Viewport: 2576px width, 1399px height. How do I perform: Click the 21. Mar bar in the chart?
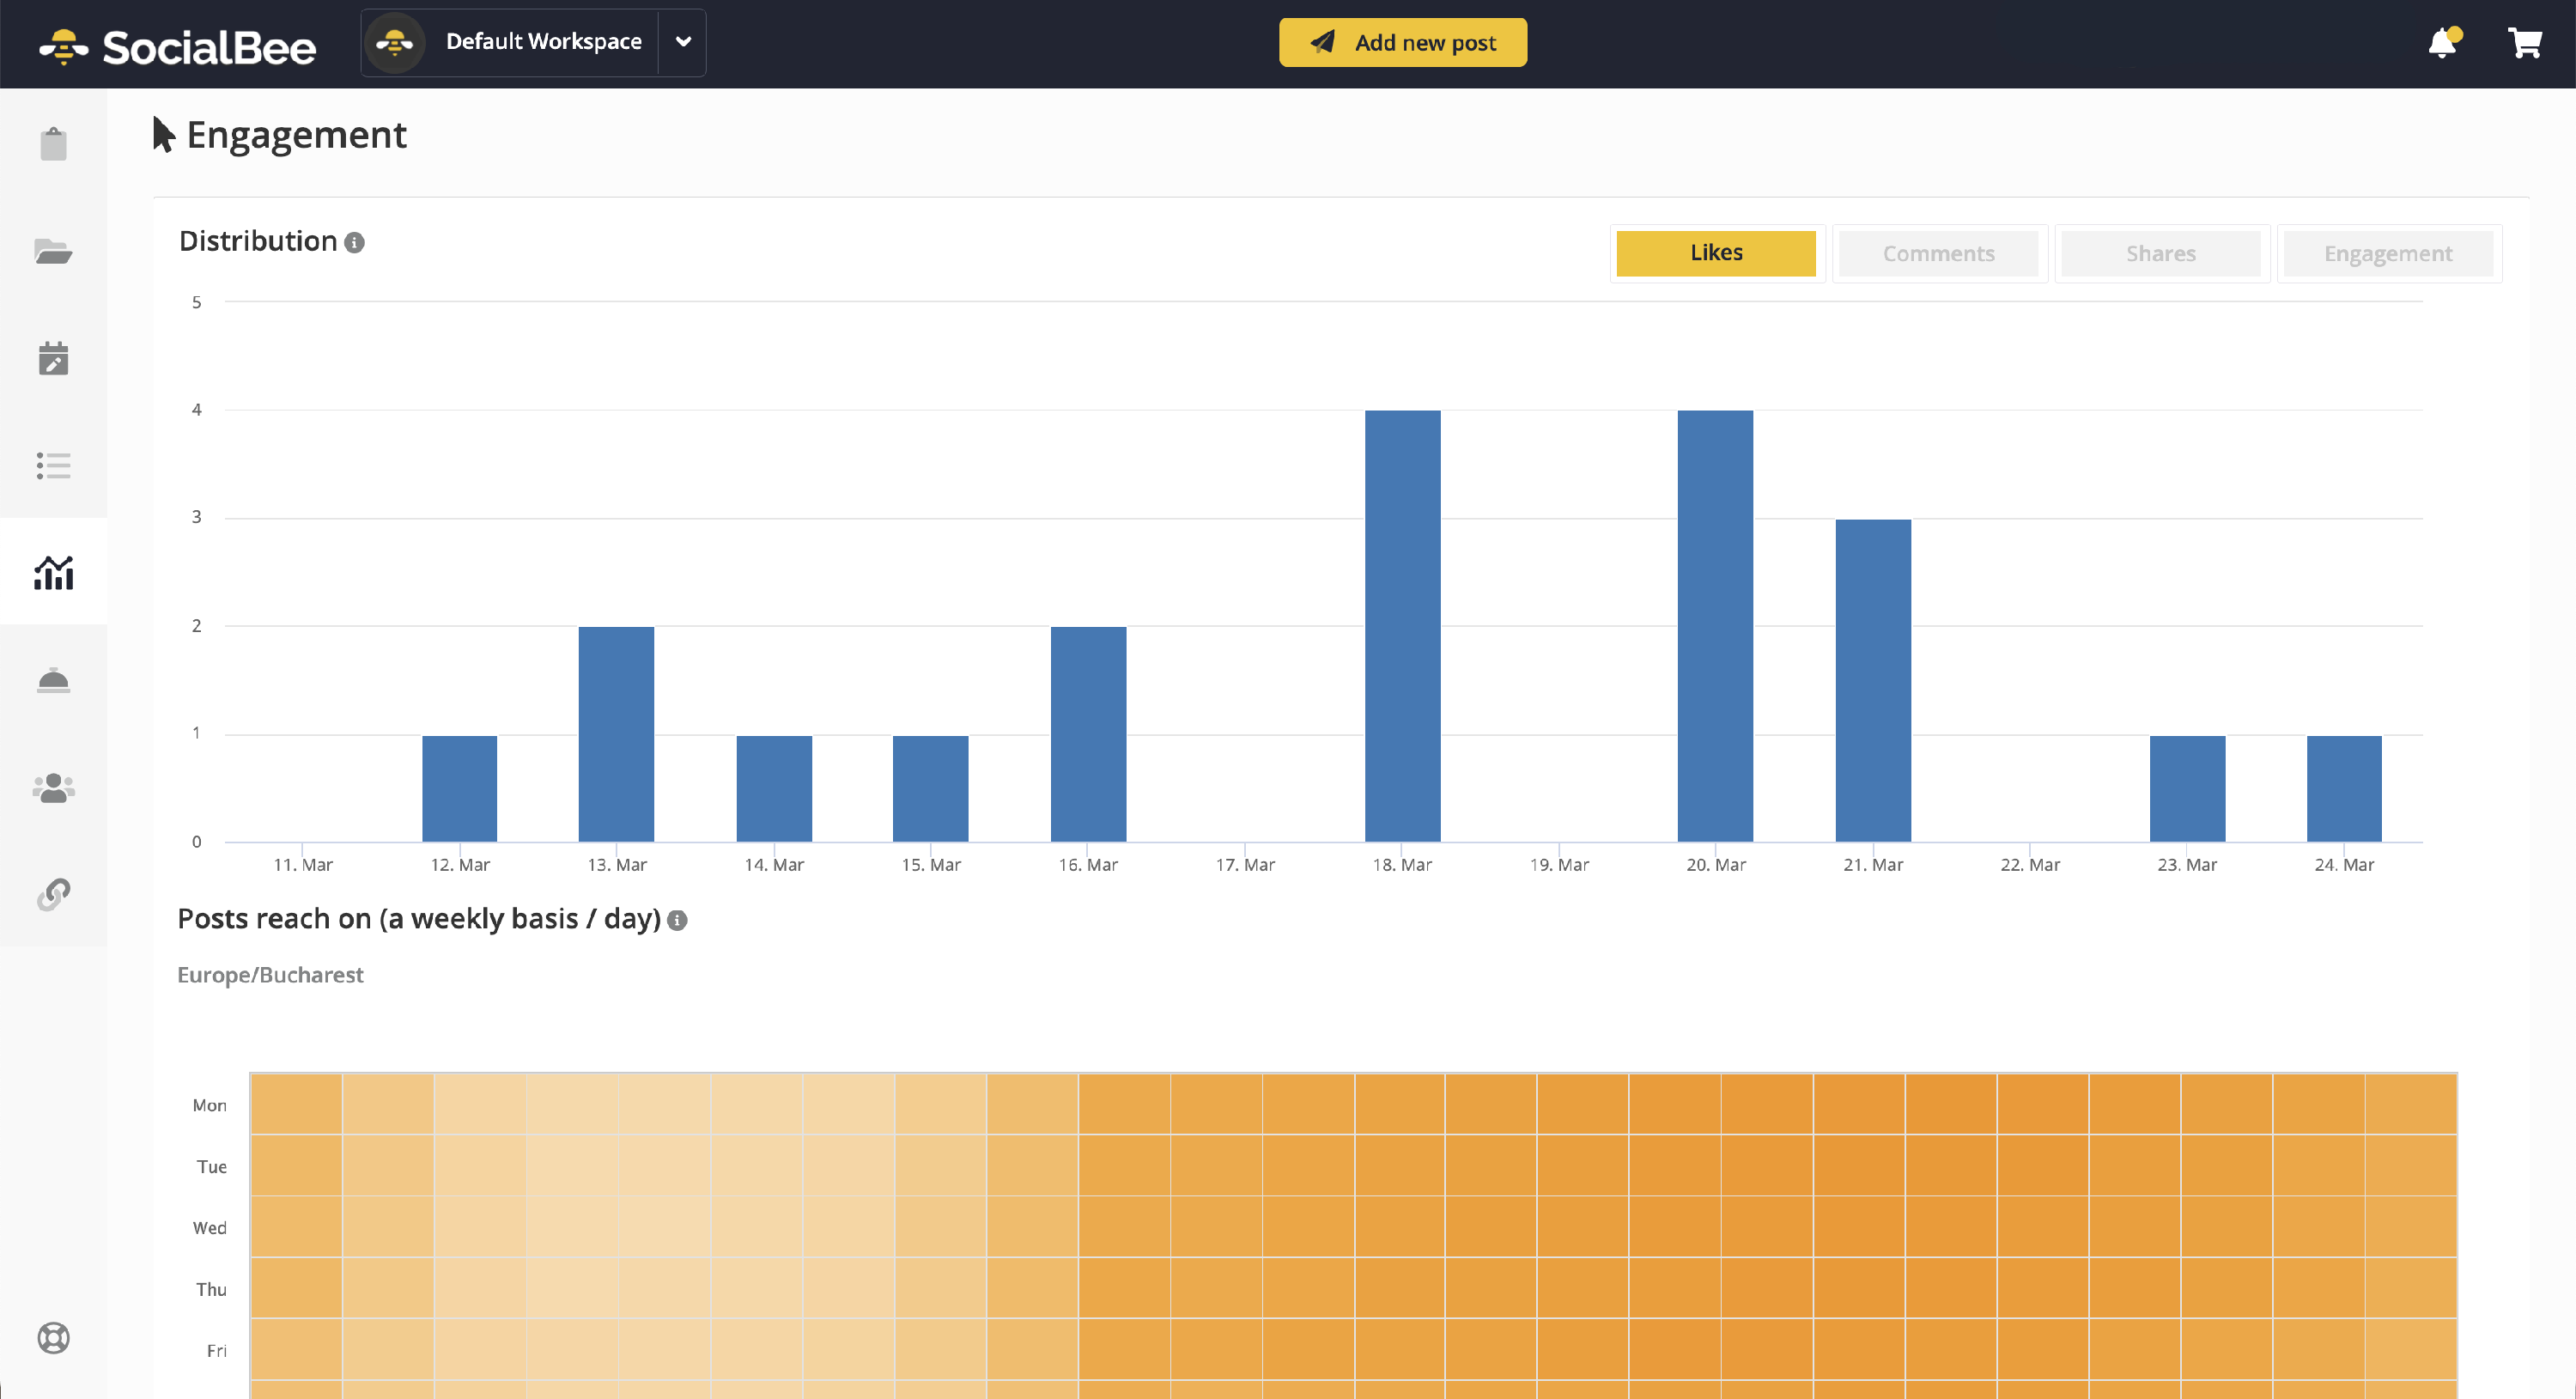coord(1873,680)
